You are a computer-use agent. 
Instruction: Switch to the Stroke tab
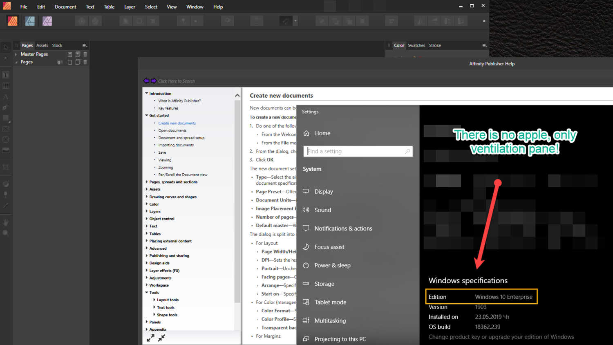[x=435, y=45]
